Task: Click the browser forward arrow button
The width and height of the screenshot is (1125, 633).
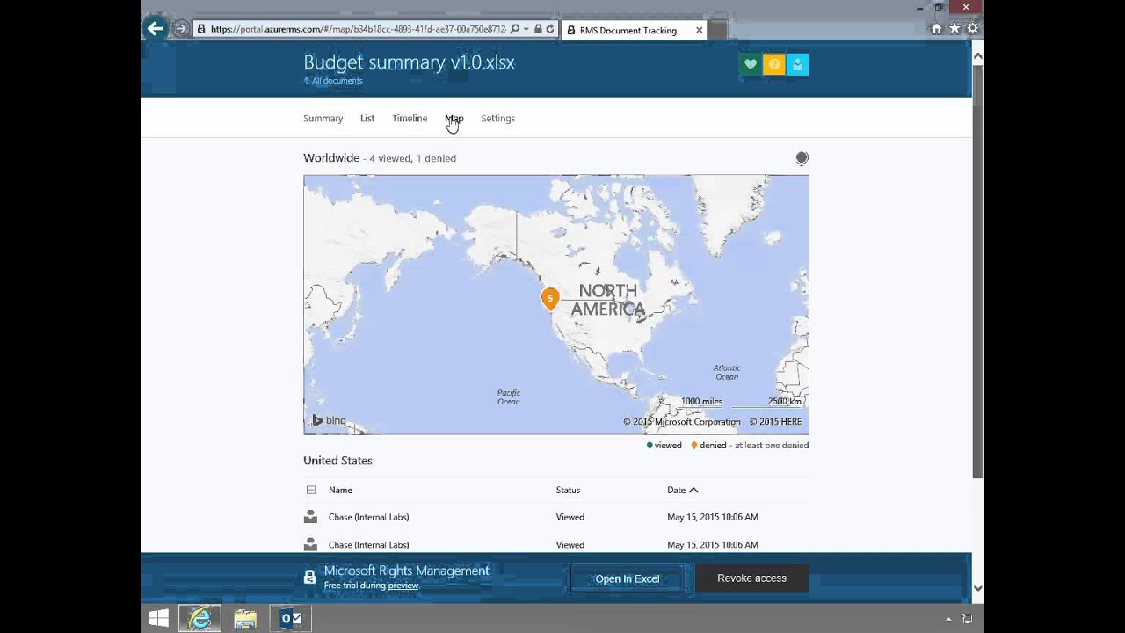Action: (181, 29)
